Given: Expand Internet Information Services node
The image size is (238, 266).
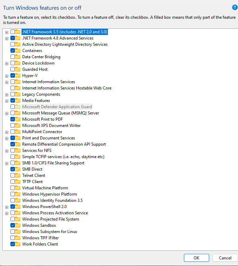Looking at the screenshot, I should pyautogui.click(x=7, y=82).
